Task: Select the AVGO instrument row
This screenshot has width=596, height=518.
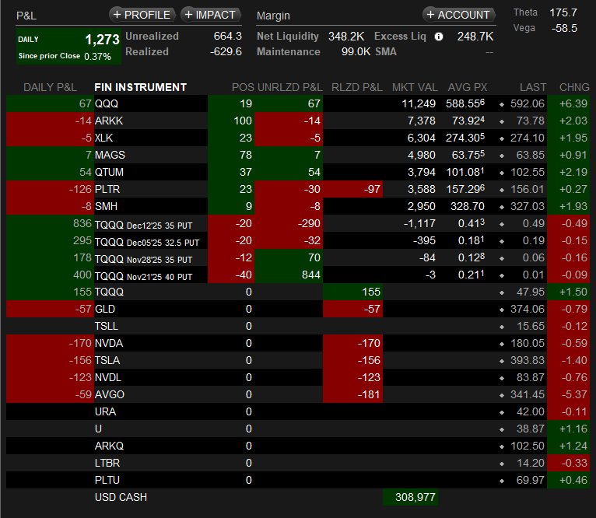Action: tap(298, 394)
